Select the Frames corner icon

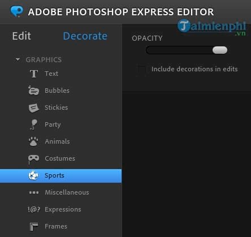coord(34,226)
